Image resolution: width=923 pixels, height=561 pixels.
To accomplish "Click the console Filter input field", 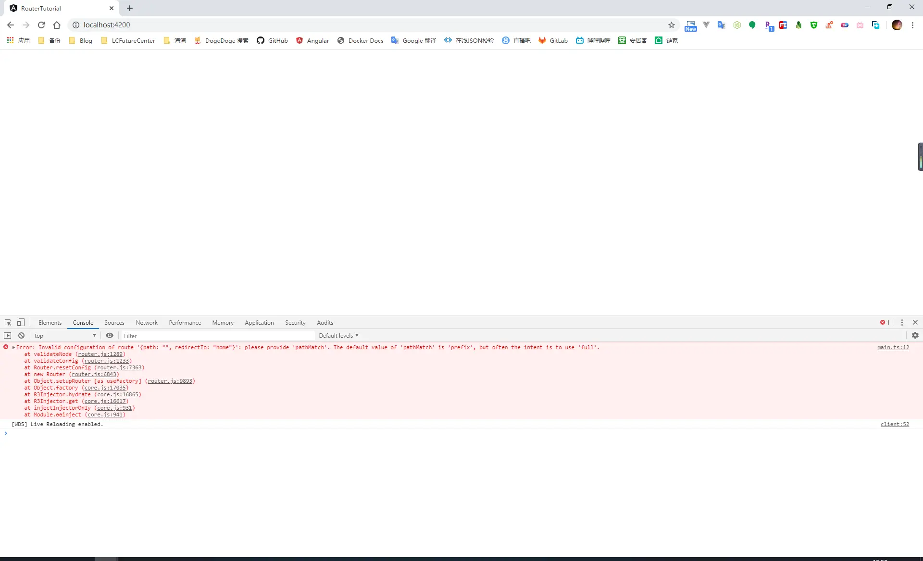I will pos(216,336).
